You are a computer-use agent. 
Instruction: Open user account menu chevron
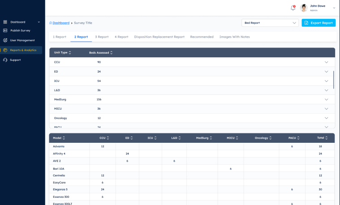334,8
